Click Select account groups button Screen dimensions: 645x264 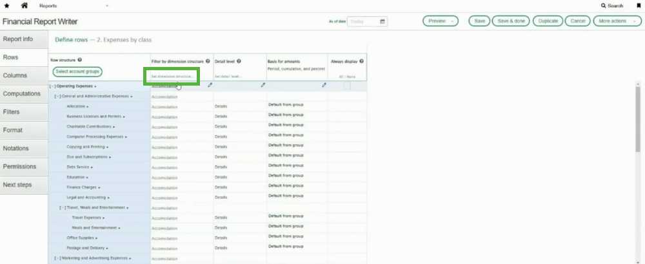click(x=77, y=71)
